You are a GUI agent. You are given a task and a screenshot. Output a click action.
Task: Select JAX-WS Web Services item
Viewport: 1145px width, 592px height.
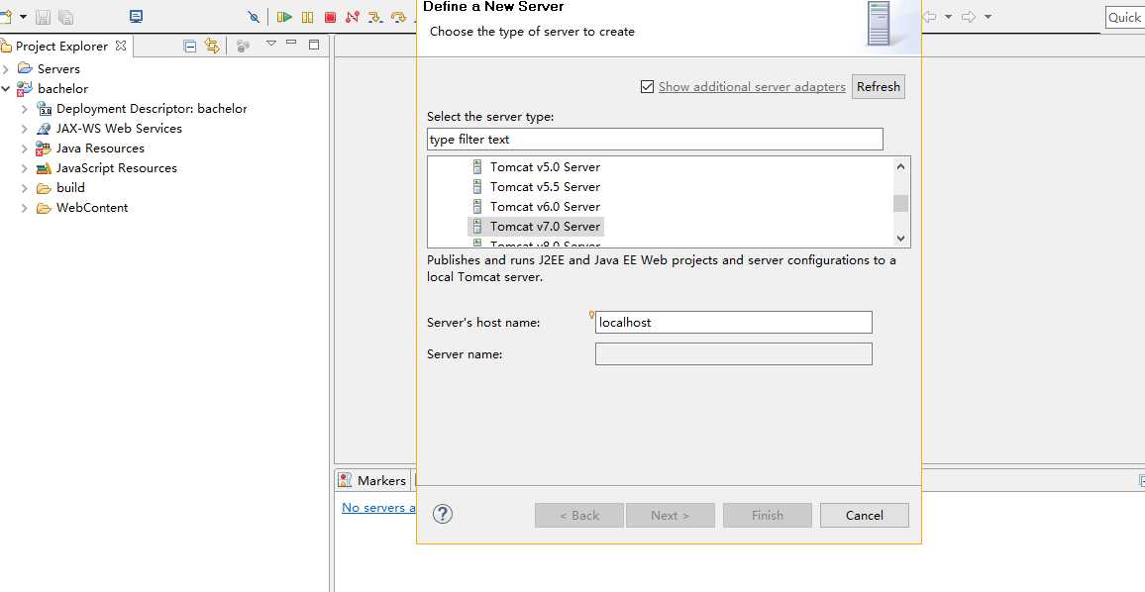[119, 129]
